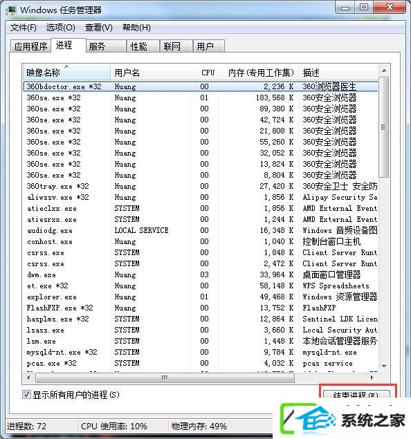Screen dimensions: 411x439
Task: Sort processes by CPU column header
Action: tap(205, 73)
